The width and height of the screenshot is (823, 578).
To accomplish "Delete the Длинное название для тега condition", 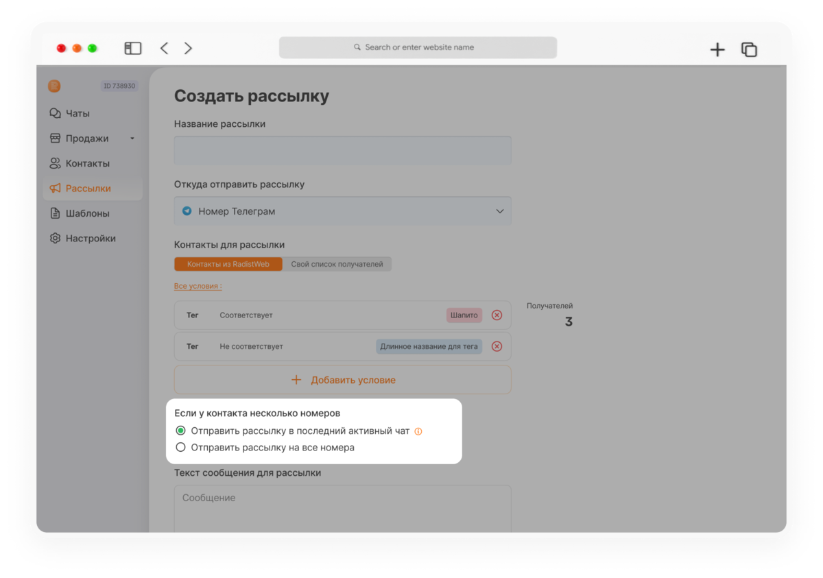I will click(x=497, y=346).
